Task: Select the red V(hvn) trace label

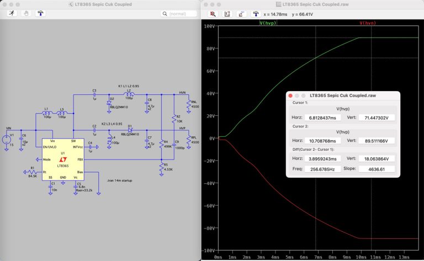Action: [368, 23]
